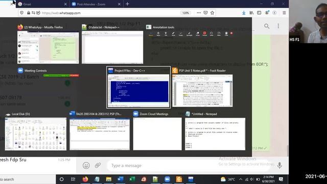This screenshot has width=327, height=184.
Task: Close the Post Attendee - Zoom tab
Action: [119, 4]
